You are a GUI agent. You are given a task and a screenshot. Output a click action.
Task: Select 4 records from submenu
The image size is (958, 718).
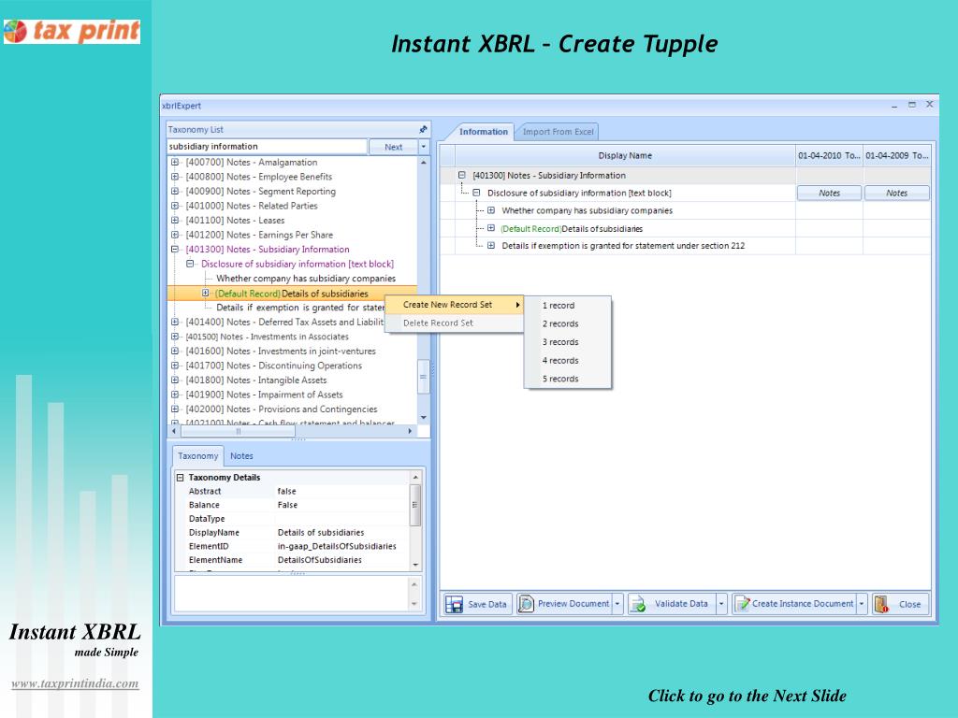tap(568, 360)
